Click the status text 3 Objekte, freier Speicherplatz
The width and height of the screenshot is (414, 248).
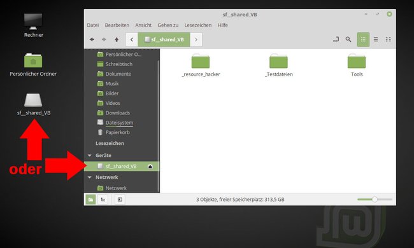240,200
